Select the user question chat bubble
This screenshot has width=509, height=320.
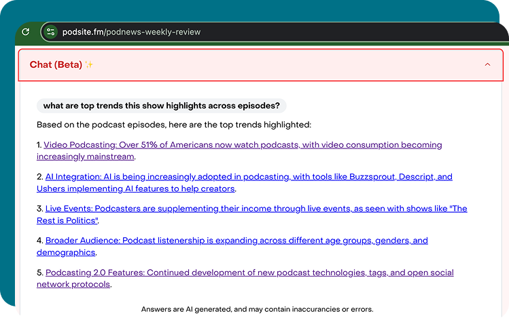[x=161, y=106]
